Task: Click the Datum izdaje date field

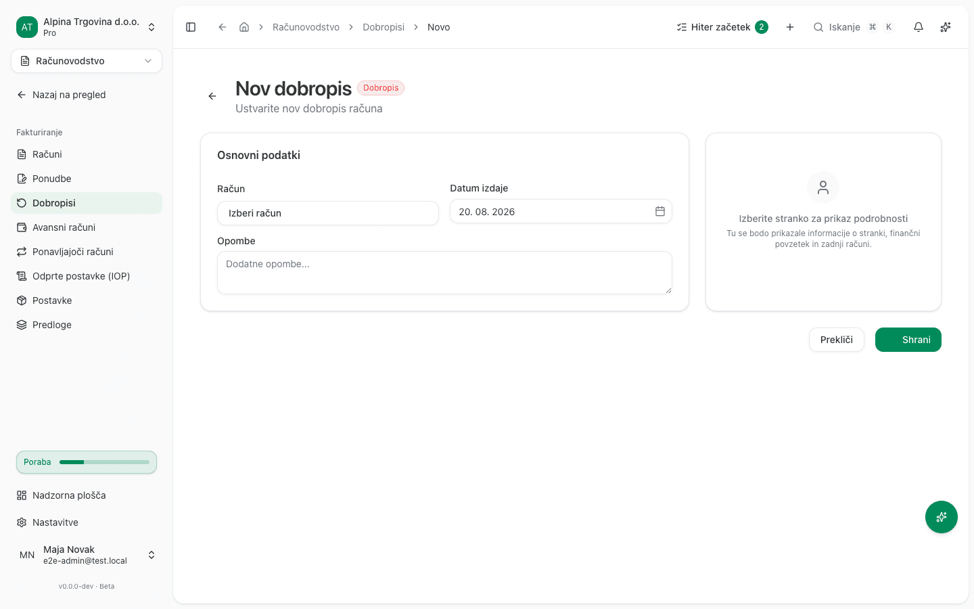Action: [x=561, y=212]
